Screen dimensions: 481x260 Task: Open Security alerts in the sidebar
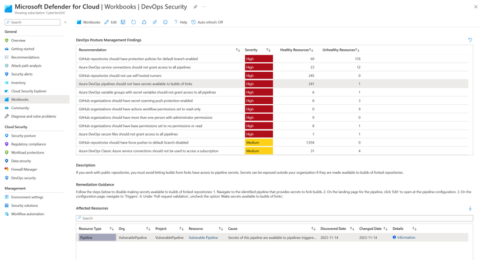pyautogui.click(x=21, y=74)
